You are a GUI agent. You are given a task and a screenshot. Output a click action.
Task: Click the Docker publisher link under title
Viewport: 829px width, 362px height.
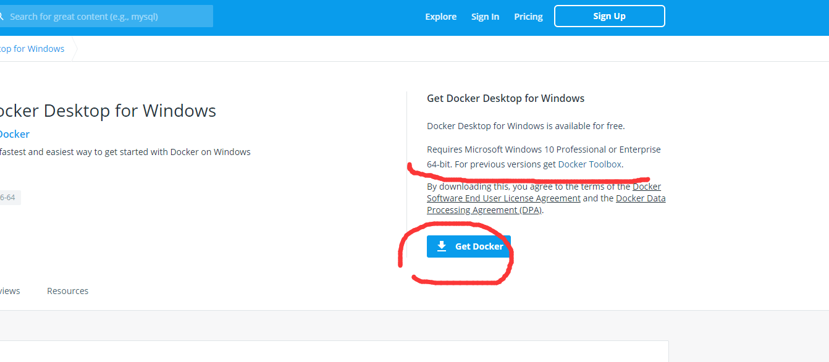14,134
